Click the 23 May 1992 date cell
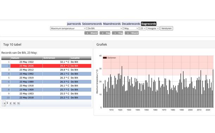215x133 pixels. click(x=26, y=74)
